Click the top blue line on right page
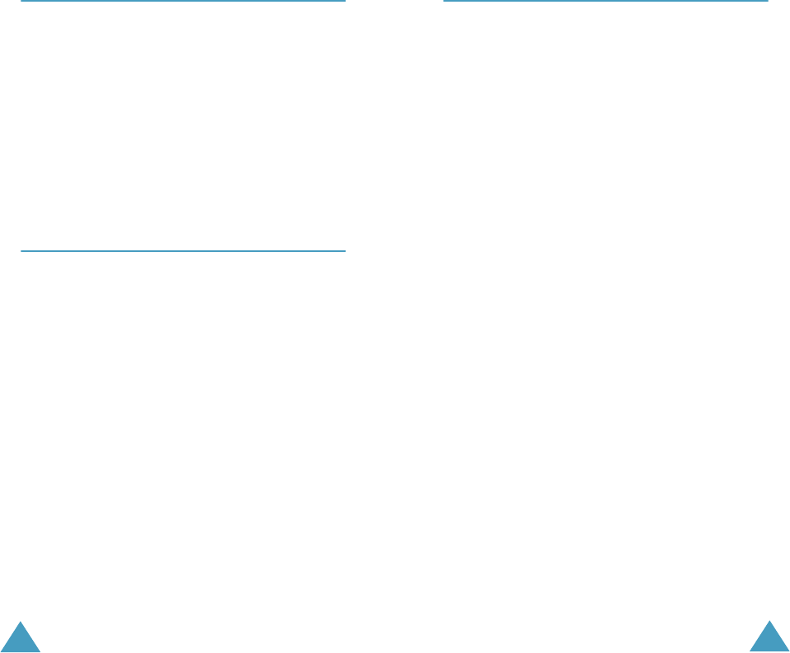The height and width of the screenshot is (653, 790). point(605,1)
